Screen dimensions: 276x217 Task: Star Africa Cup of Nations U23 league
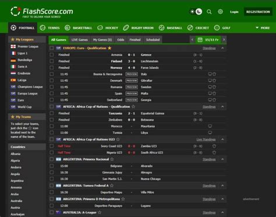tap(118, 139)
